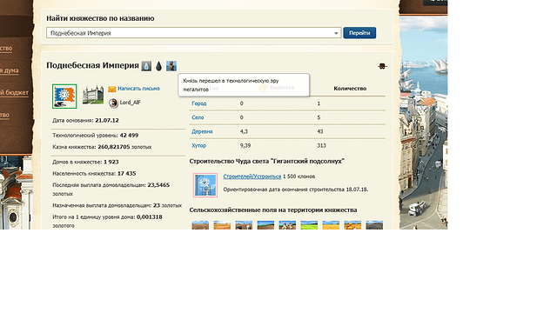Click the Хутор count 313
557x313 pixels.
pyautogui.click(x=321, y=145)
